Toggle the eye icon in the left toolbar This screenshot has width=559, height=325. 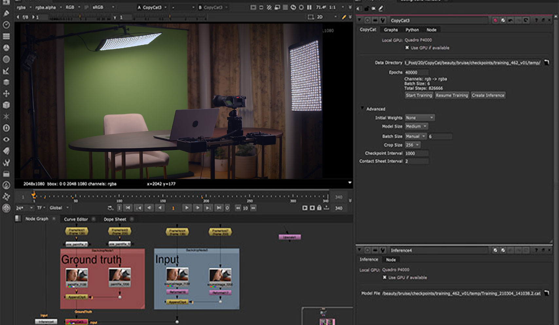click(6, 140)
